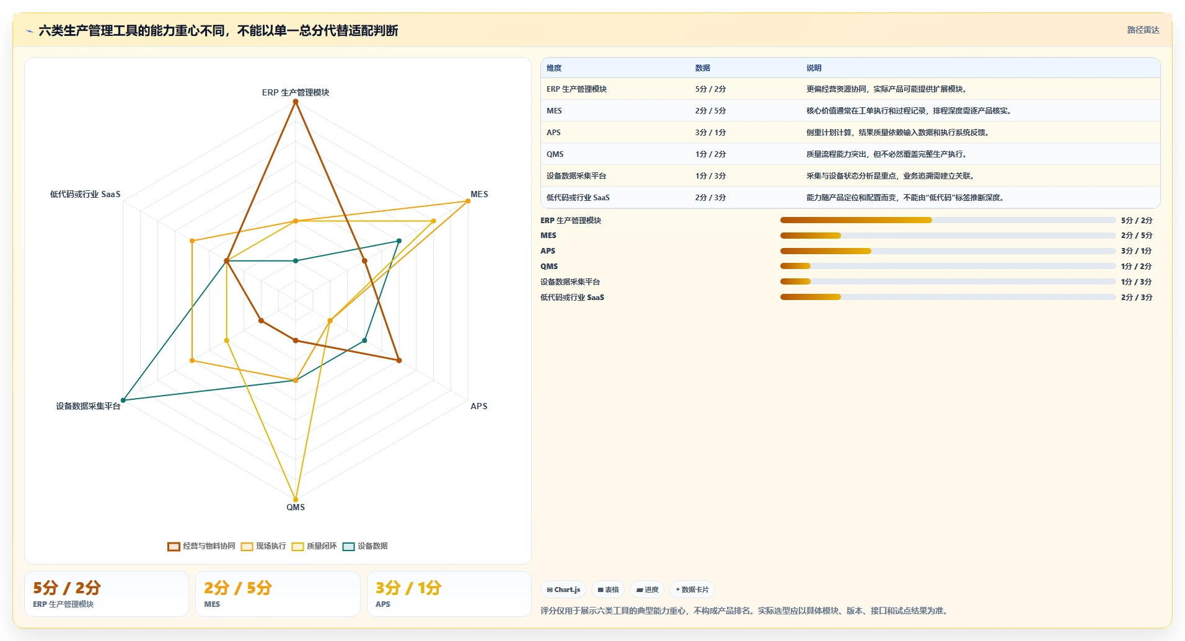Open the 3分 / 1分 APS card
Screen dimensions: 1185x641
(x=449, y=594)
